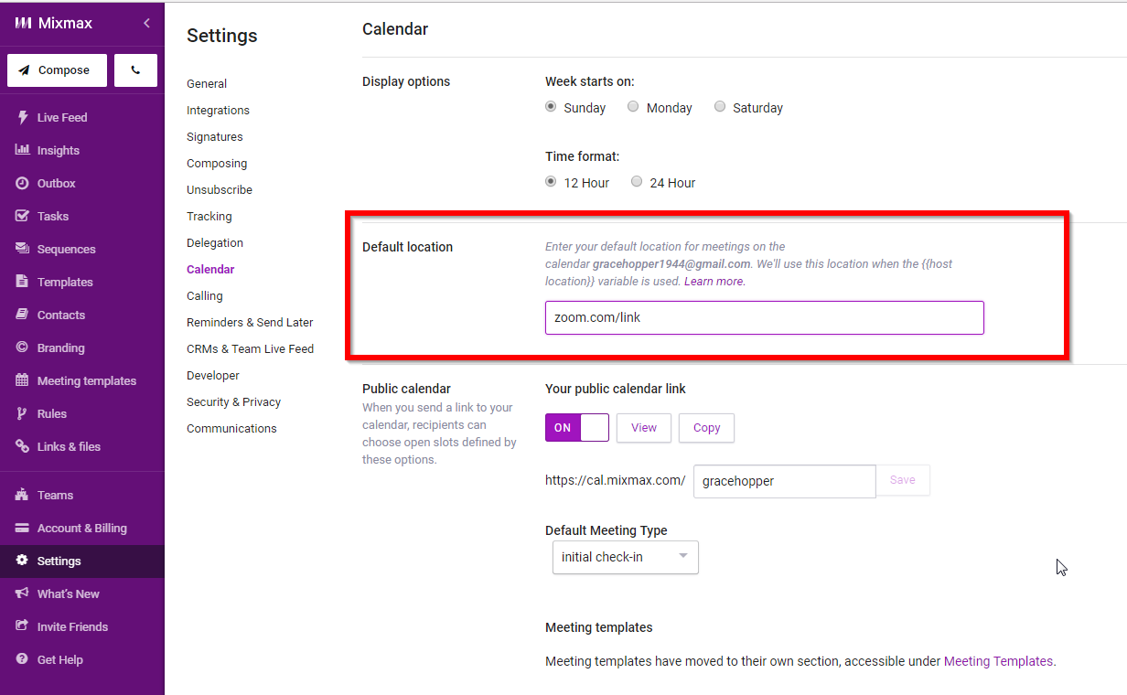
Task: Open Templates document icon
Action: [x=22, y=282]
